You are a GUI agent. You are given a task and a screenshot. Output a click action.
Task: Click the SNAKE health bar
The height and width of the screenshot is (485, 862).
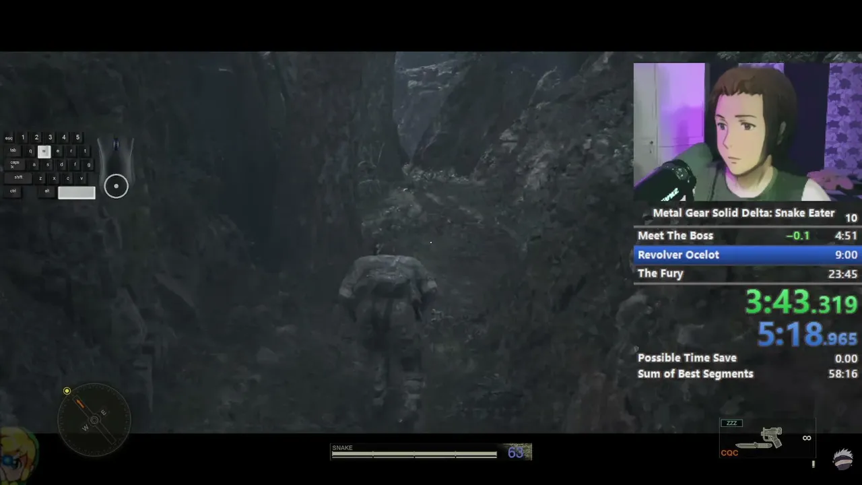414,455
